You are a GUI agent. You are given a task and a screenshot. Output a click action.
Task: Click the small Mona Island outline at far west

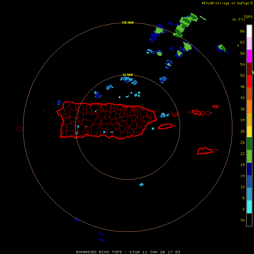coord(19,129)
